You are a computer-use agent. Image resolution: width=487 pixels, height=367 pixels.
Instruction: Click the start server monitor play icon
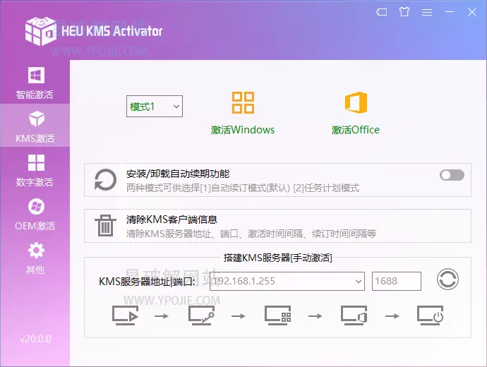[125, 315]
